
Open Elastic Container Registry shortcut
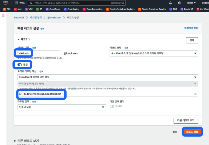(120, 9)
